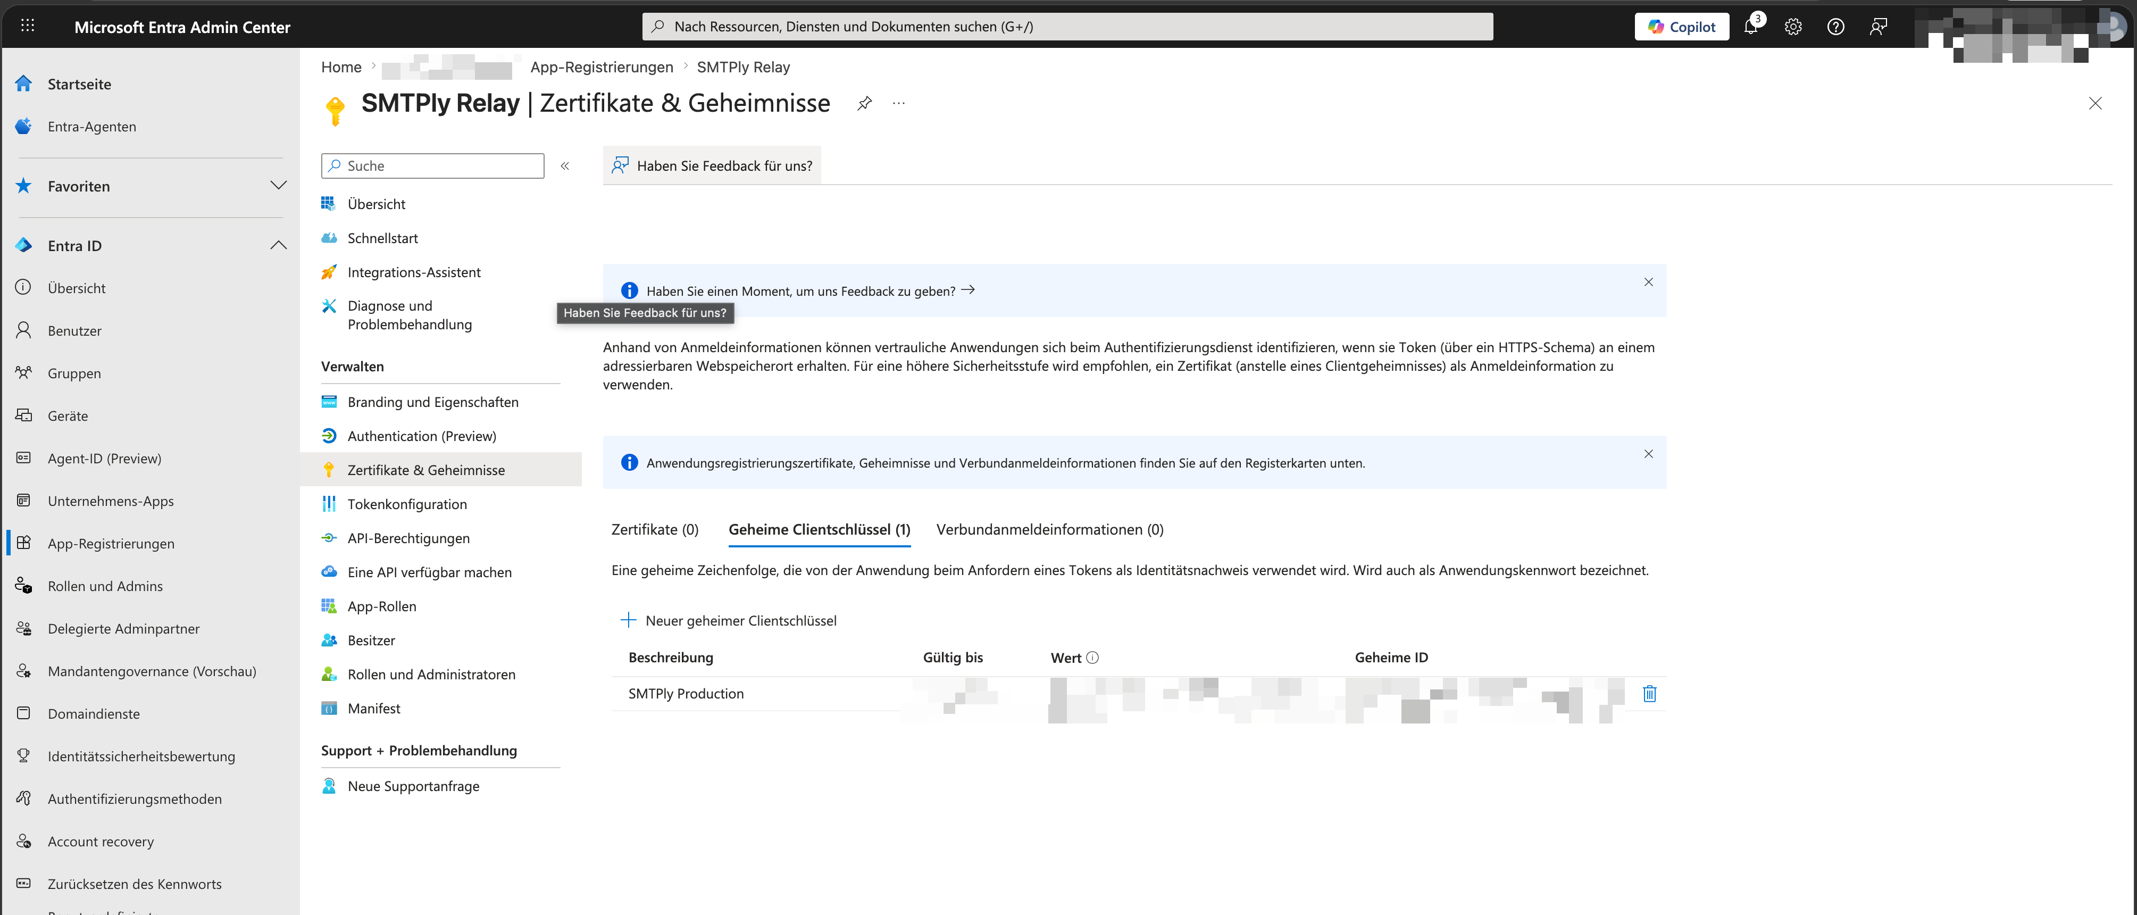Screen dimensions: 2137x915
Task: Expand the Favoriten section
Action: tap(279, 186)
